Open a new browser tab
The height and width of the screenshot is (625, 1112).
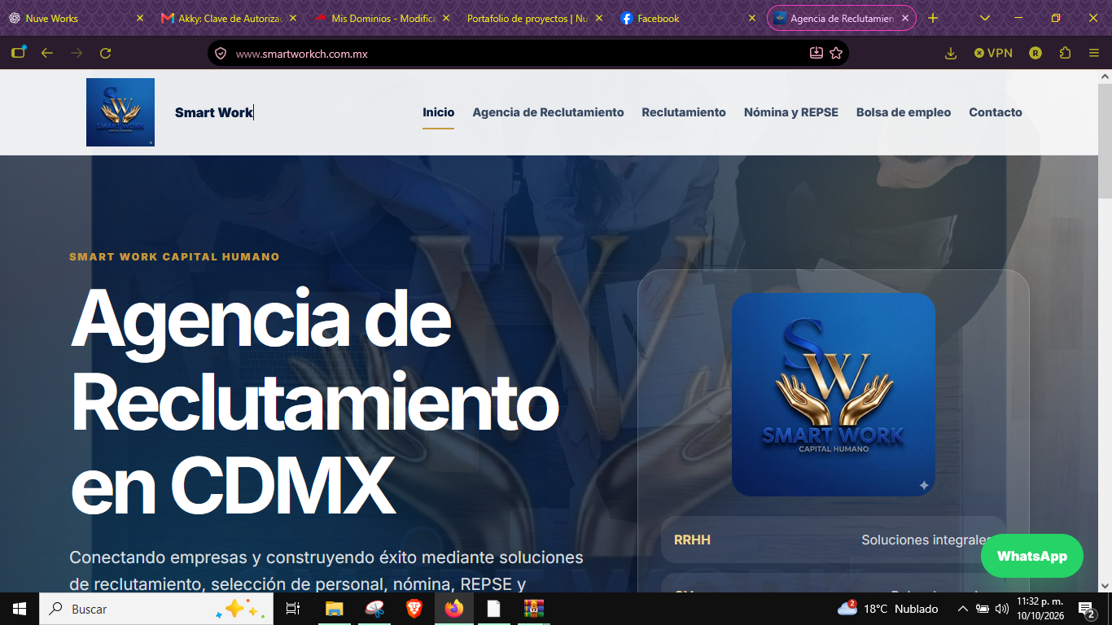point(933,18)
